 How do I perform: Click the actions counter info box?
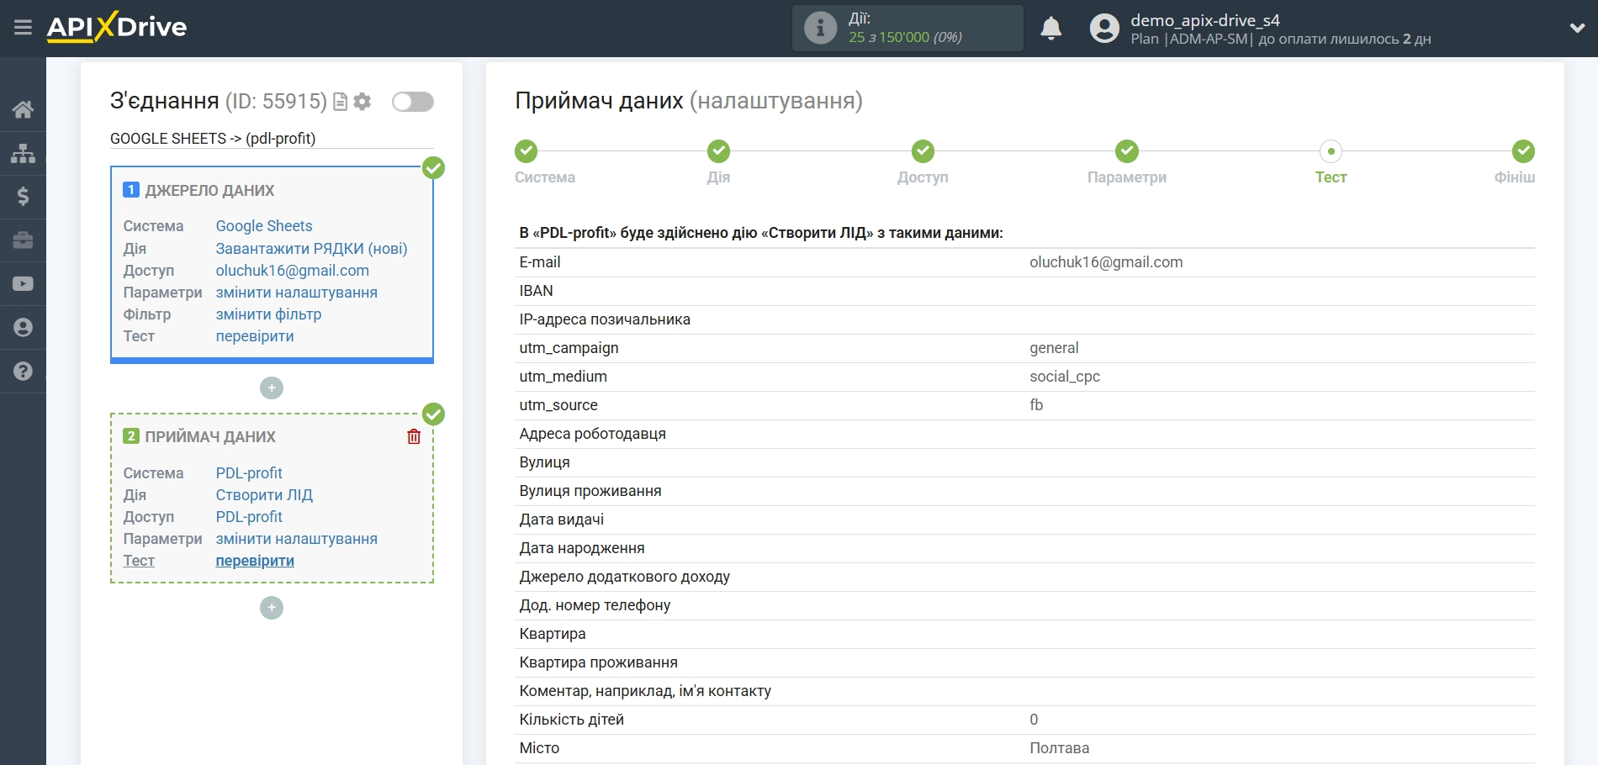pos(907,28)
